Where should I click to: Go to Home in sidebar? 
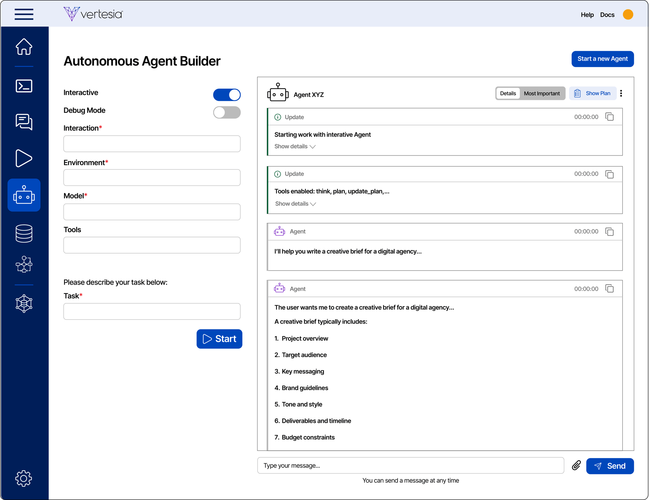[24, 47]
